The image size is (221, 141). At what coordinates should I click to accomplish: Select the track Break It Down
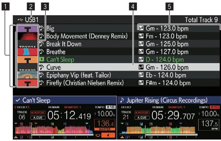pyautogui.click(x=64, y=44)
